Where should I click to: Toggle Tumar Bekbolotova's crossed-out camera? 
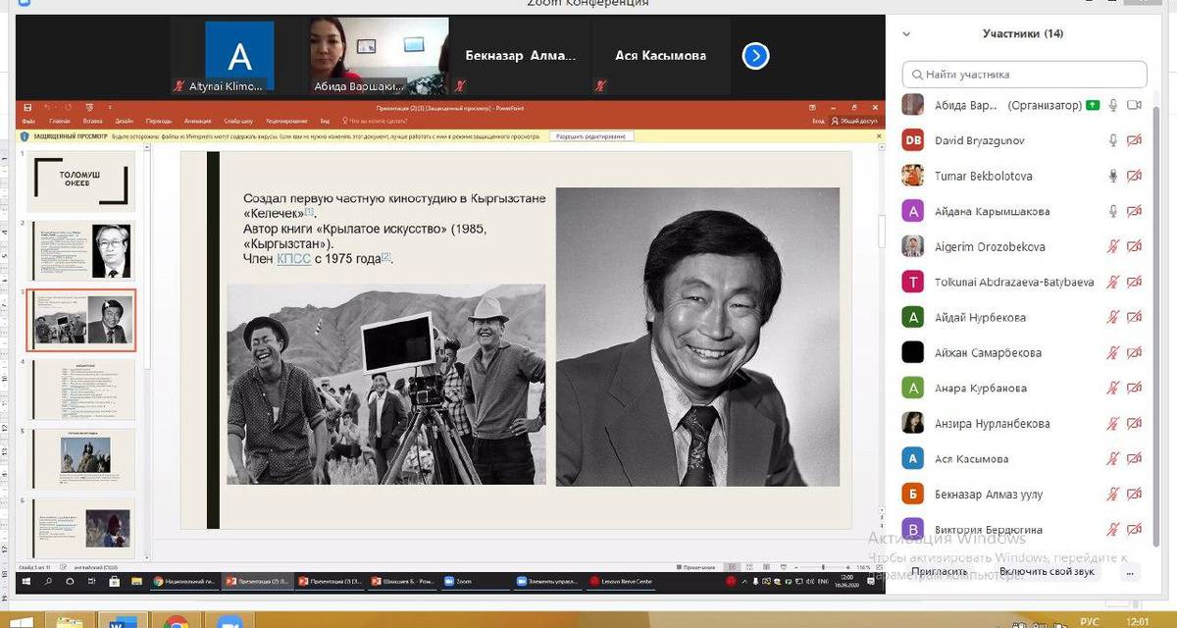click(1135, 177)
